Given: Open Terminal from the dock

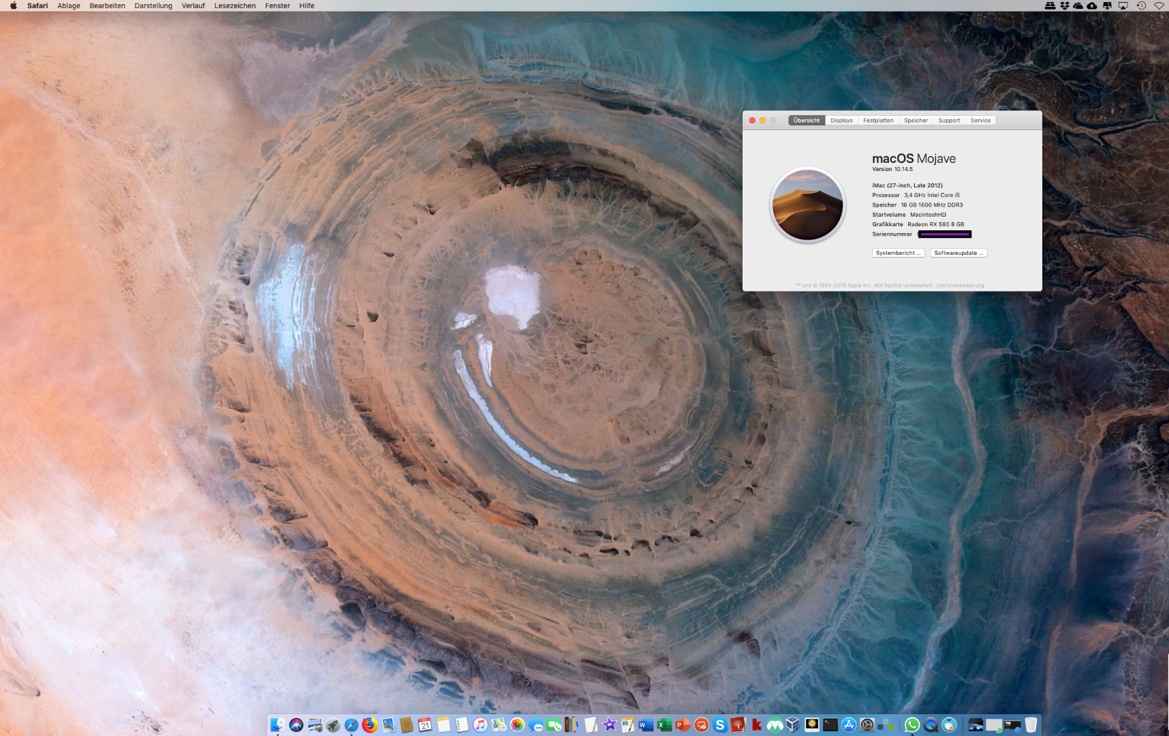Looking at the screenshot, I should point(830,725).
